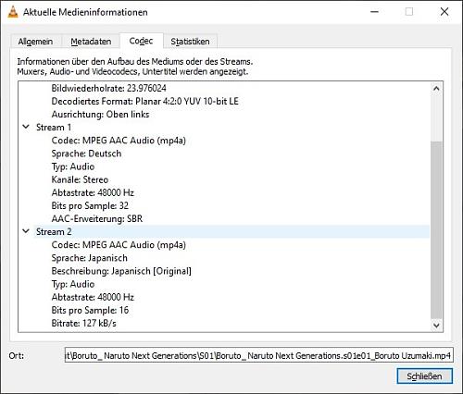
Task: Open the Metadaten tab
Action: tap(91, 42)
